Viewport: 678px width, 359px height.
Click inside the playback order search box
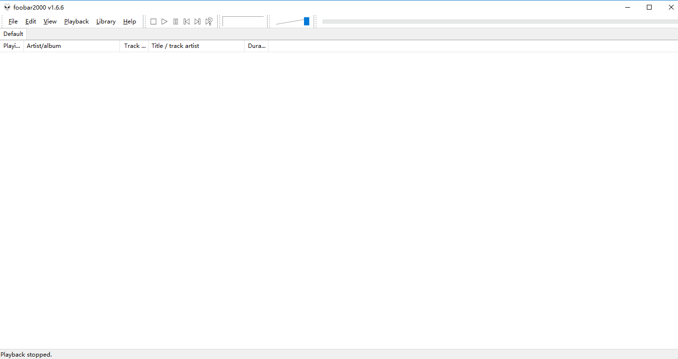click(x=244, y=21)
